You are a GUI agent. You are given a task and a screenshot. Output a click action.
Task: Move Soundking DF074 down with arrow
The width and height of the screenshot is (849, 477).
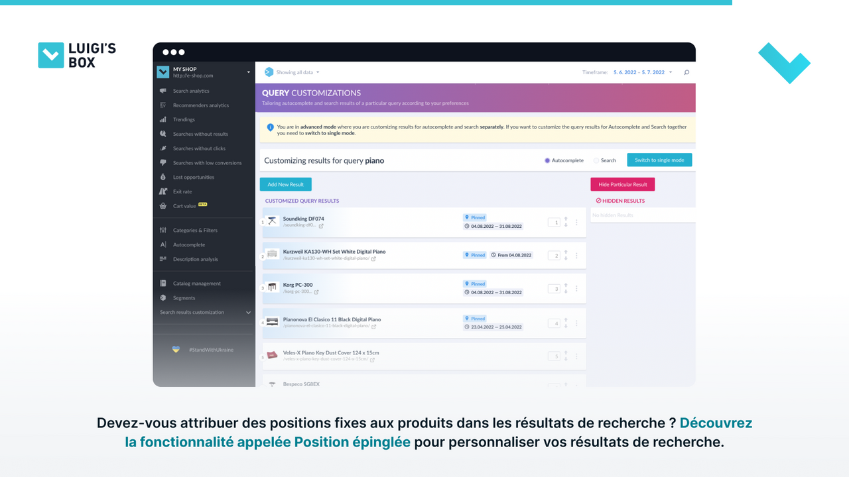click(566, 225)
